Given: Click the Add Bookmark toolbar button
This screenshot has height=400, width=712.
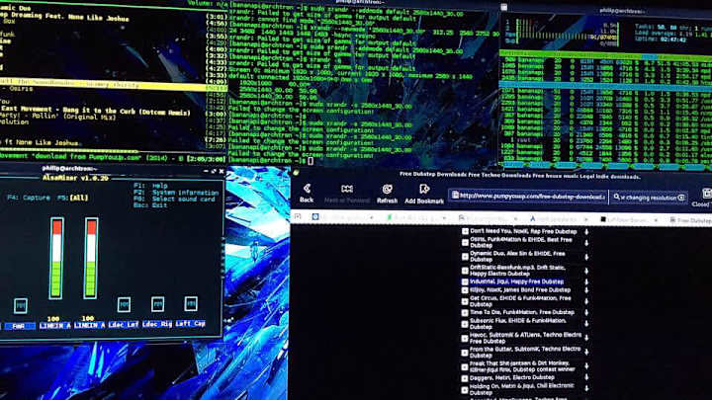Looking at the screenshot, I should [424, 194].
